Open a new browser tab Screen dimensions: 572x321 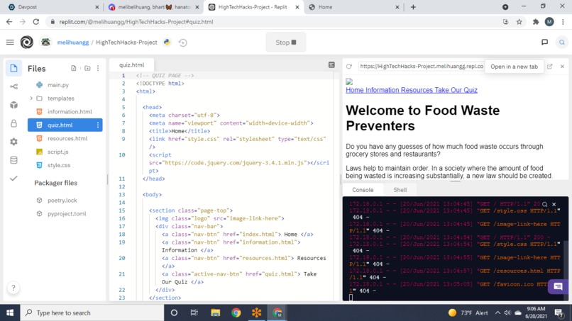pos(413,7)
